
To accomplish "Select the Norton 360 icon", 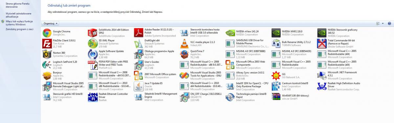I will 47,54.
